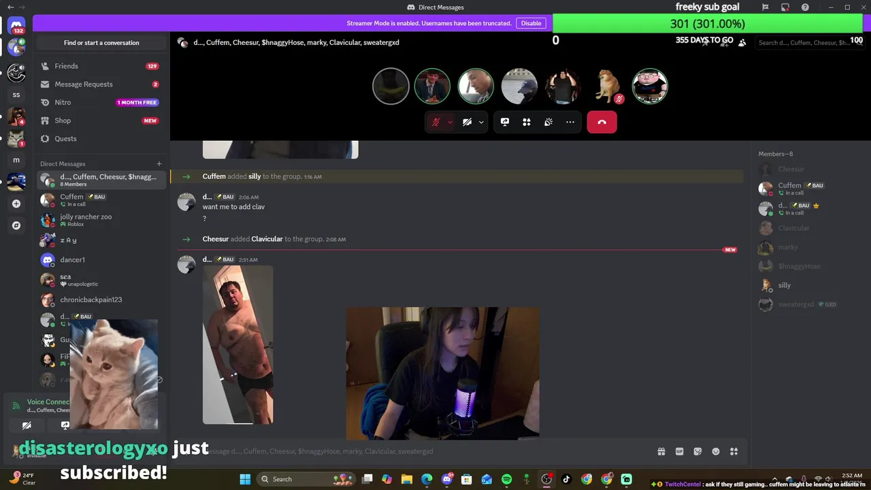
Task: Toggle camera on in call controls
Action: [467, 122]
